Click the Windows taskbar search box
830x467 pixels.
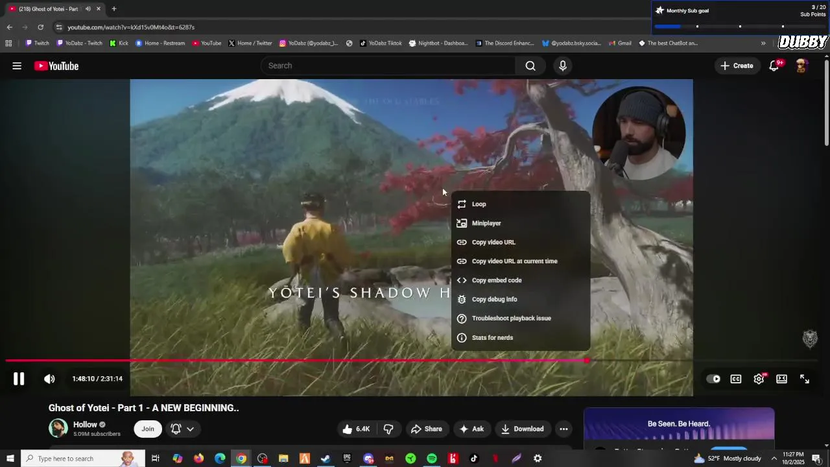[x=82, y=459]
